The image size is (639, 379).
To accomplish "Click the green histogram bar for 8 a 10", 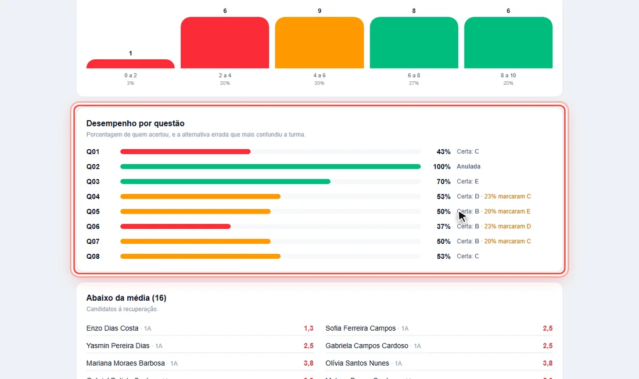I will [x=508, y=43].
